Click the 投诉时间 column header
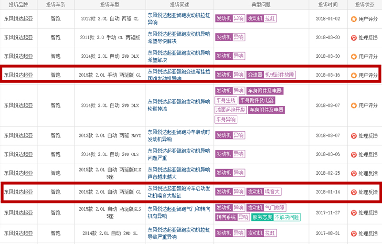 coord(327,5)
